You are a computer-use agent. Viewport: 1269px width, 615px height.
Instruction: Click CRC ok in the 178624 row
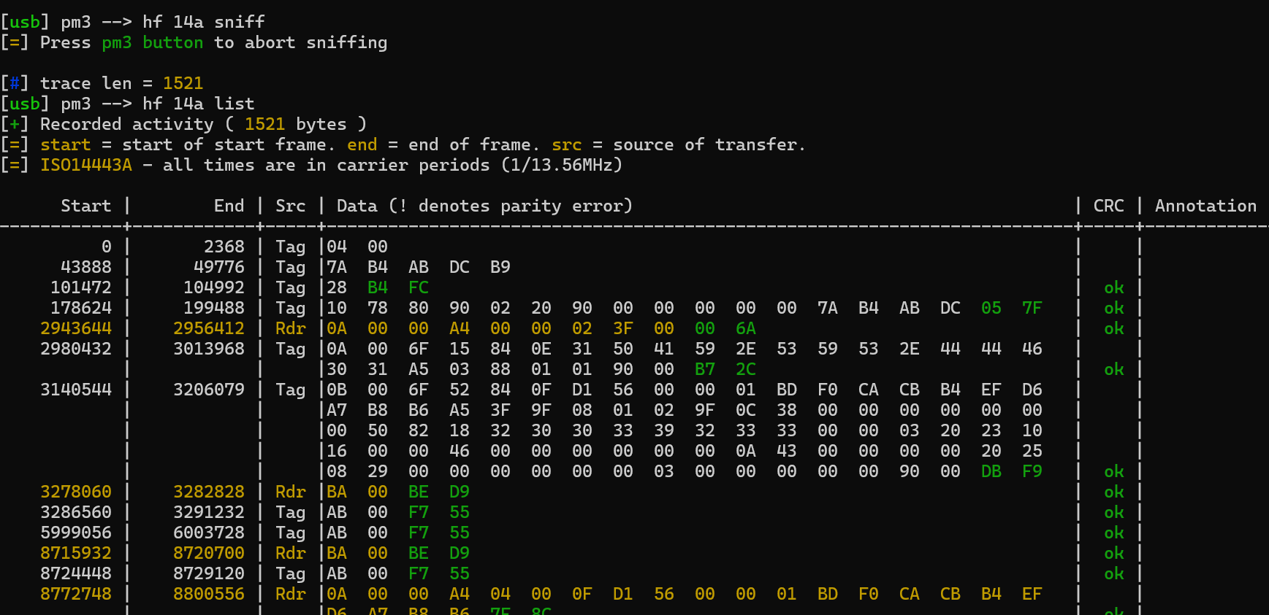click(x=1114, y=308)
